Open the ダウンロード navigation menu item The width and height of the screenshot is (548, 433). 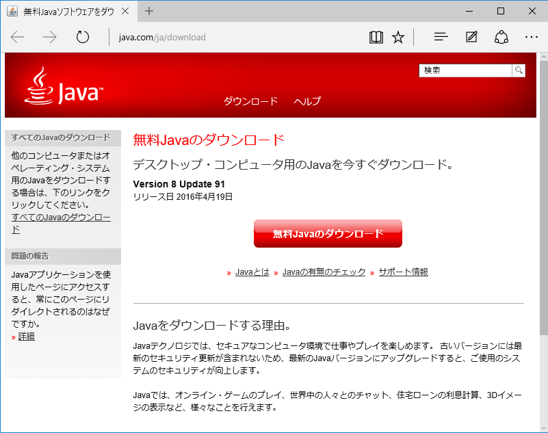coord(250,101)
